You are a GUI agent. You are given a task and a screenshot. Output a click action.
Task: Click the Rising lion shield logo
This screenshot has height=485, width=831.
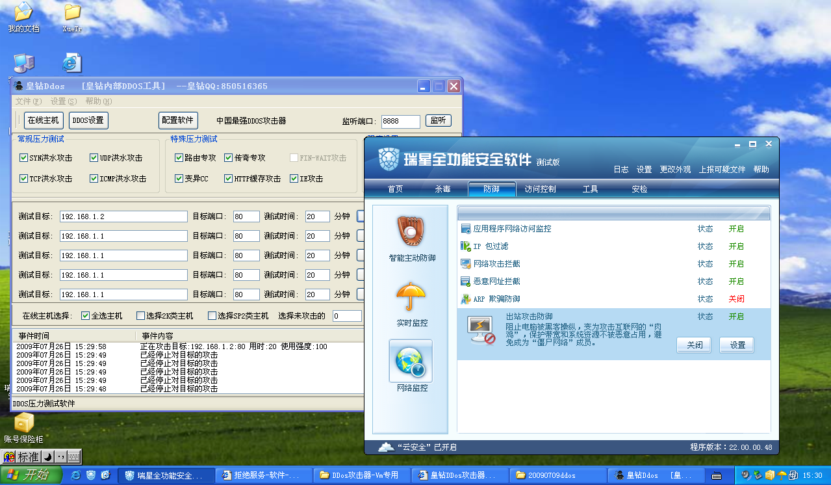(x=389, y=159)
